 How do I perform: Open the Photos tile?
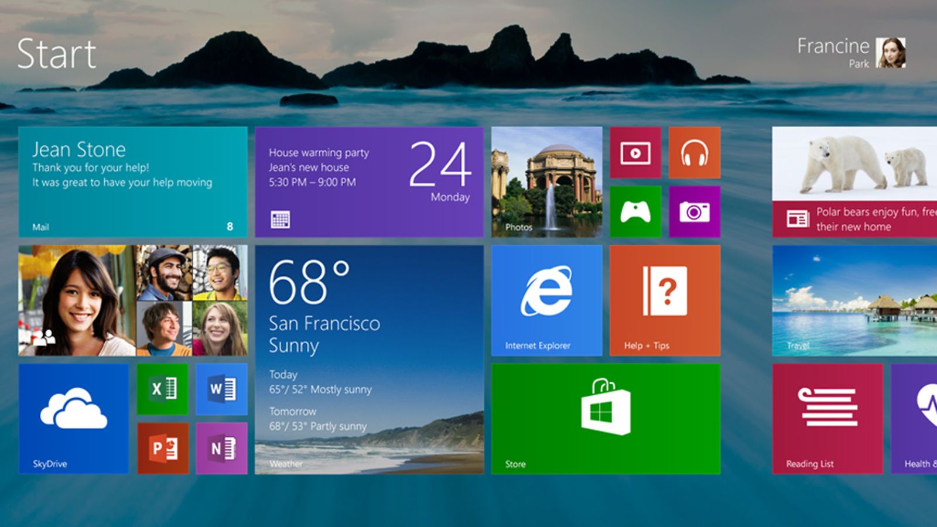(547, 182)
